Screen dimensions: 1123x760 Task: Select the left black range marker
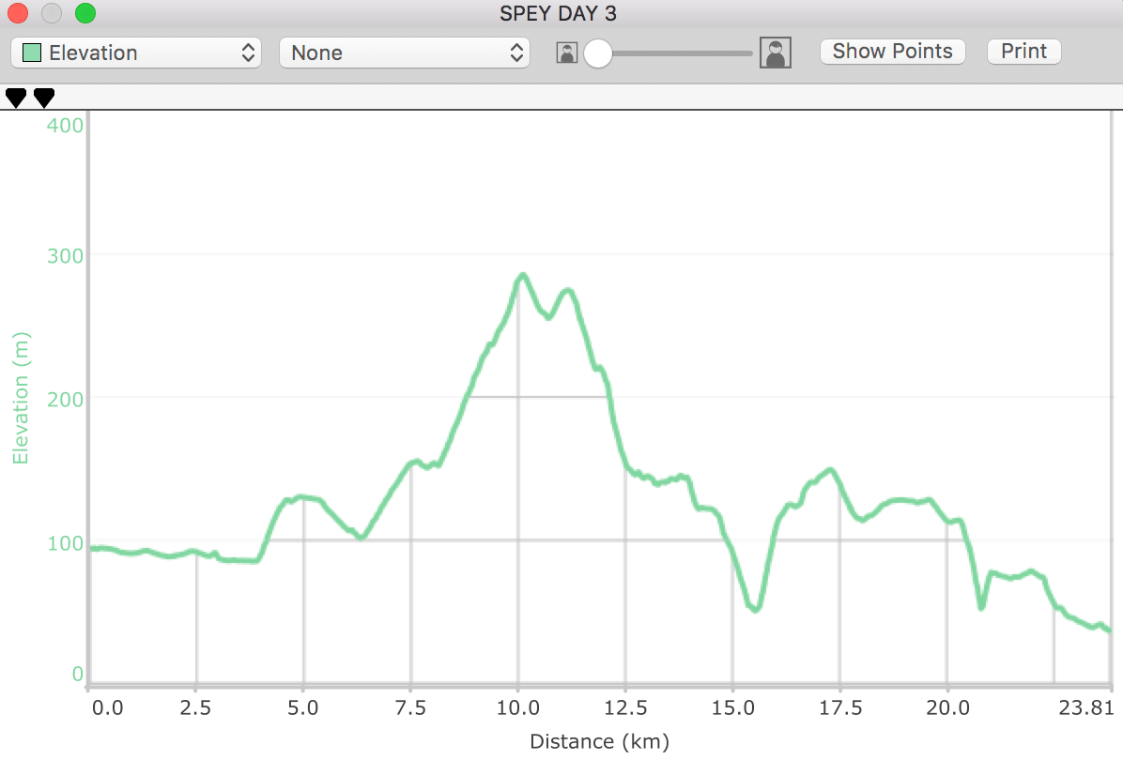pyautogui.click(x=16, y=97)
